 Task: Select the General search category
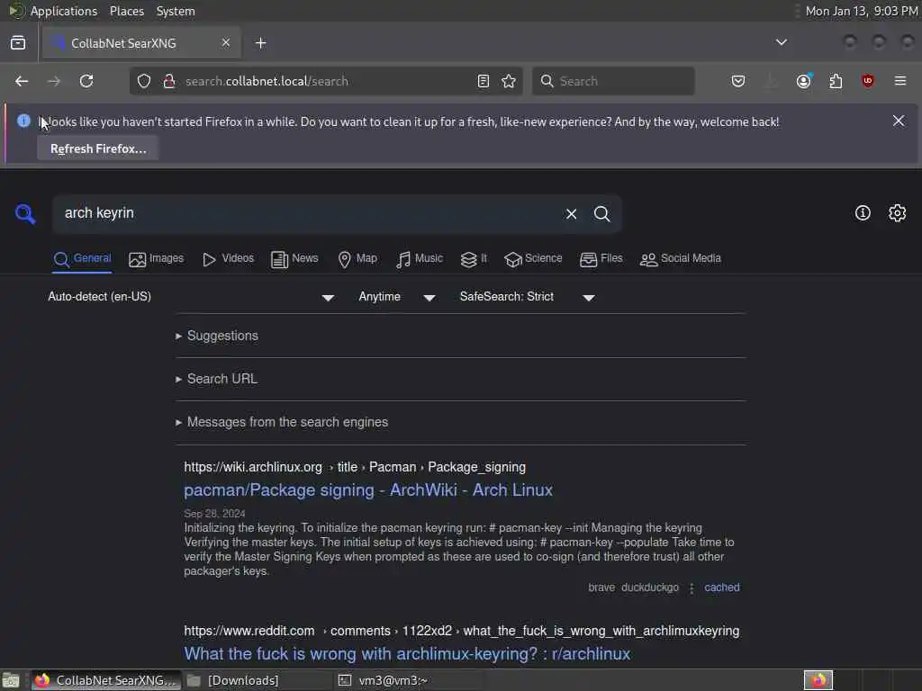point(82,259)
